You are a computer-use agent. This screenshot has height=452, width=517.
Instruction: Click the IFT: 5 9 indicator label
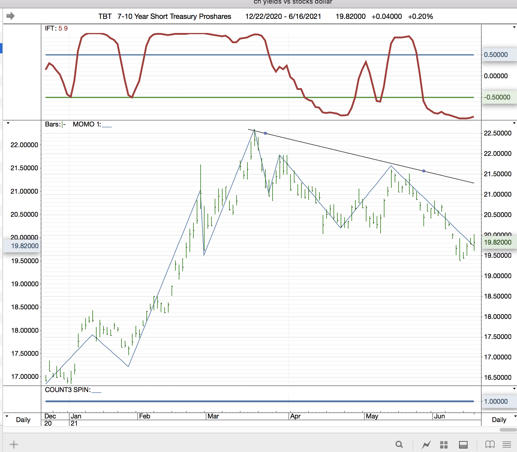pyautogui.click(x=56, y=28)
